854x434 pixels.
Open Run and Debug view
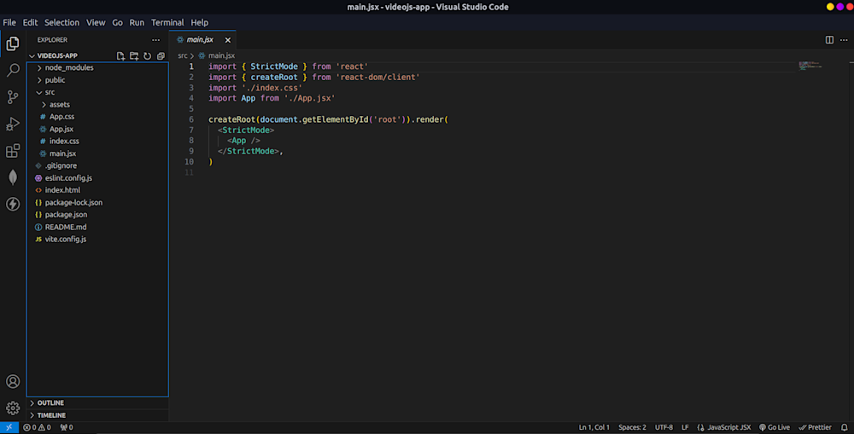coord(13,124)
